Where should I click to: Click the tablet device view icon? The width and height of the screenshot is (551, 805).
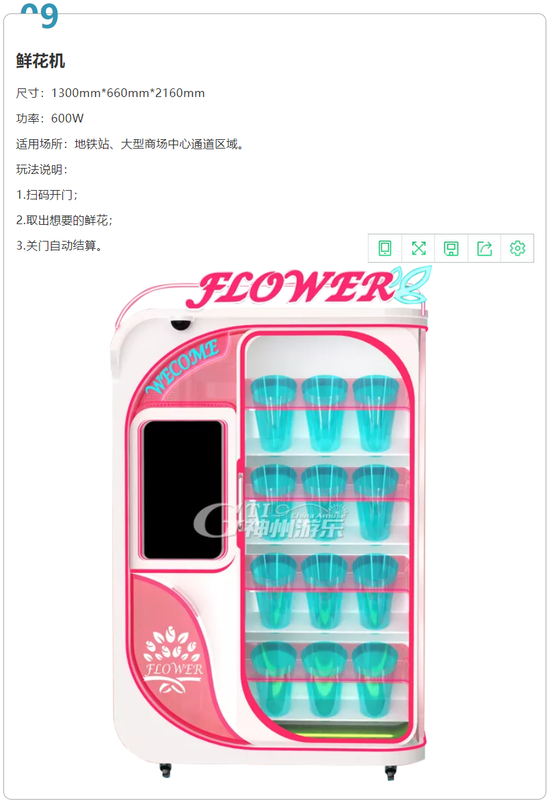click(385, 248)
